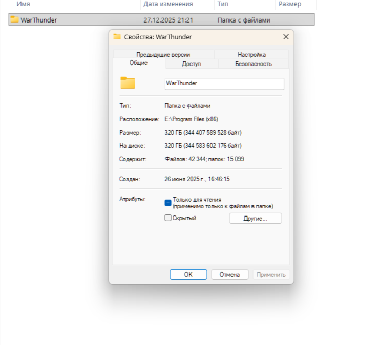Go to the "Доступ" tab
The image size is (379, 345).
(x=192, y=64)
